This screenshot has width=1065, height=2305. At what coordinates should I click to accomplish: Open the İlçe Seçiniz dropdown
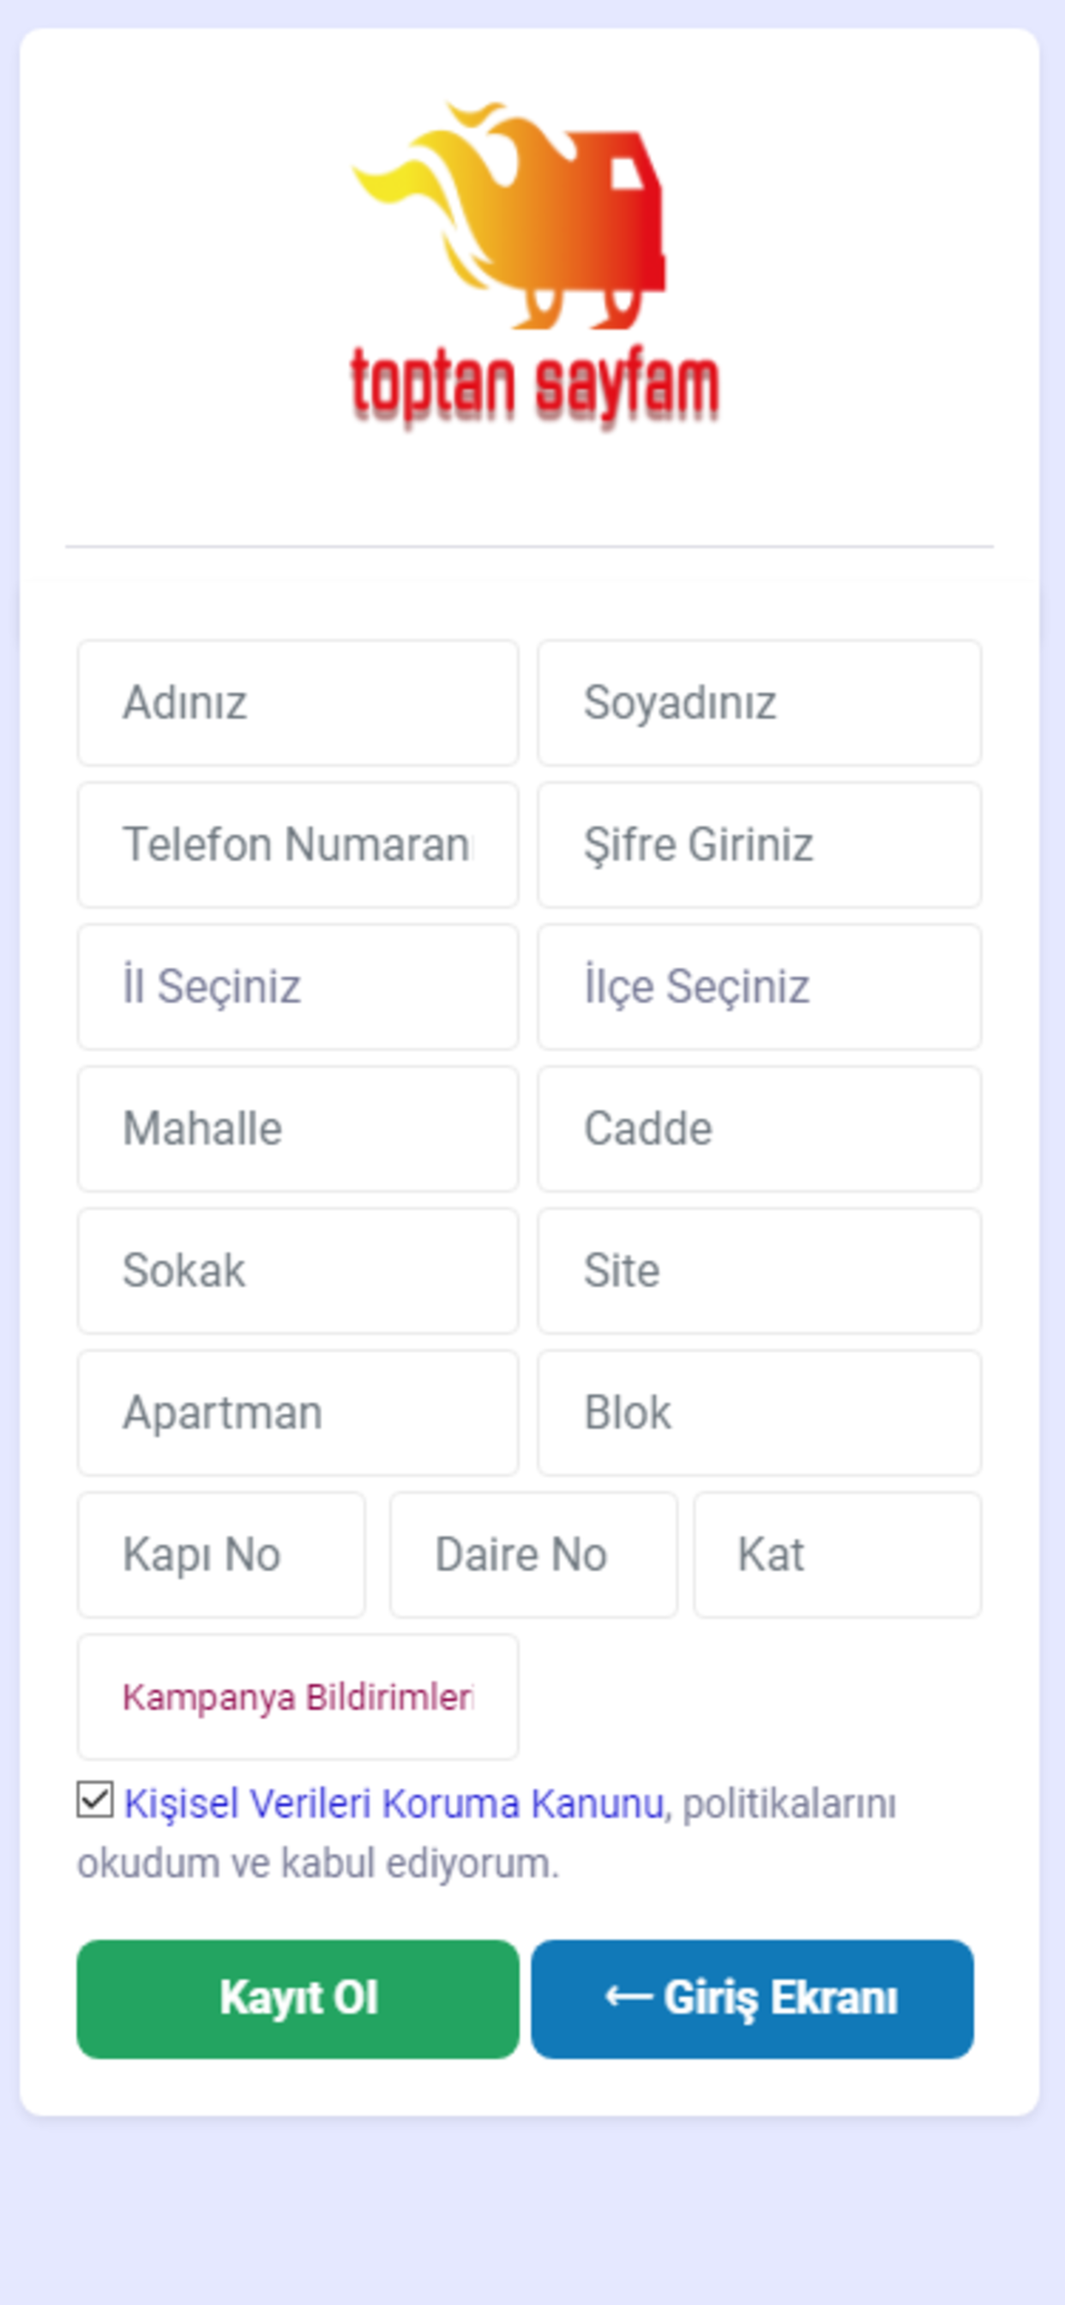click(759, 987)
